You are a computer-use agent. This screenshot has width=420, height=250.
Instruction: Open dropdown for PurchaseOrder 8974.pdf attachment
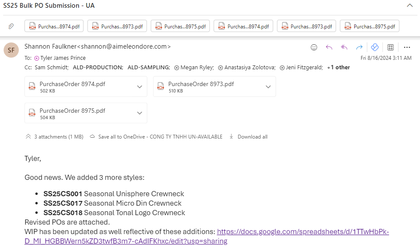pyautogui.click(x=140, y=86)
